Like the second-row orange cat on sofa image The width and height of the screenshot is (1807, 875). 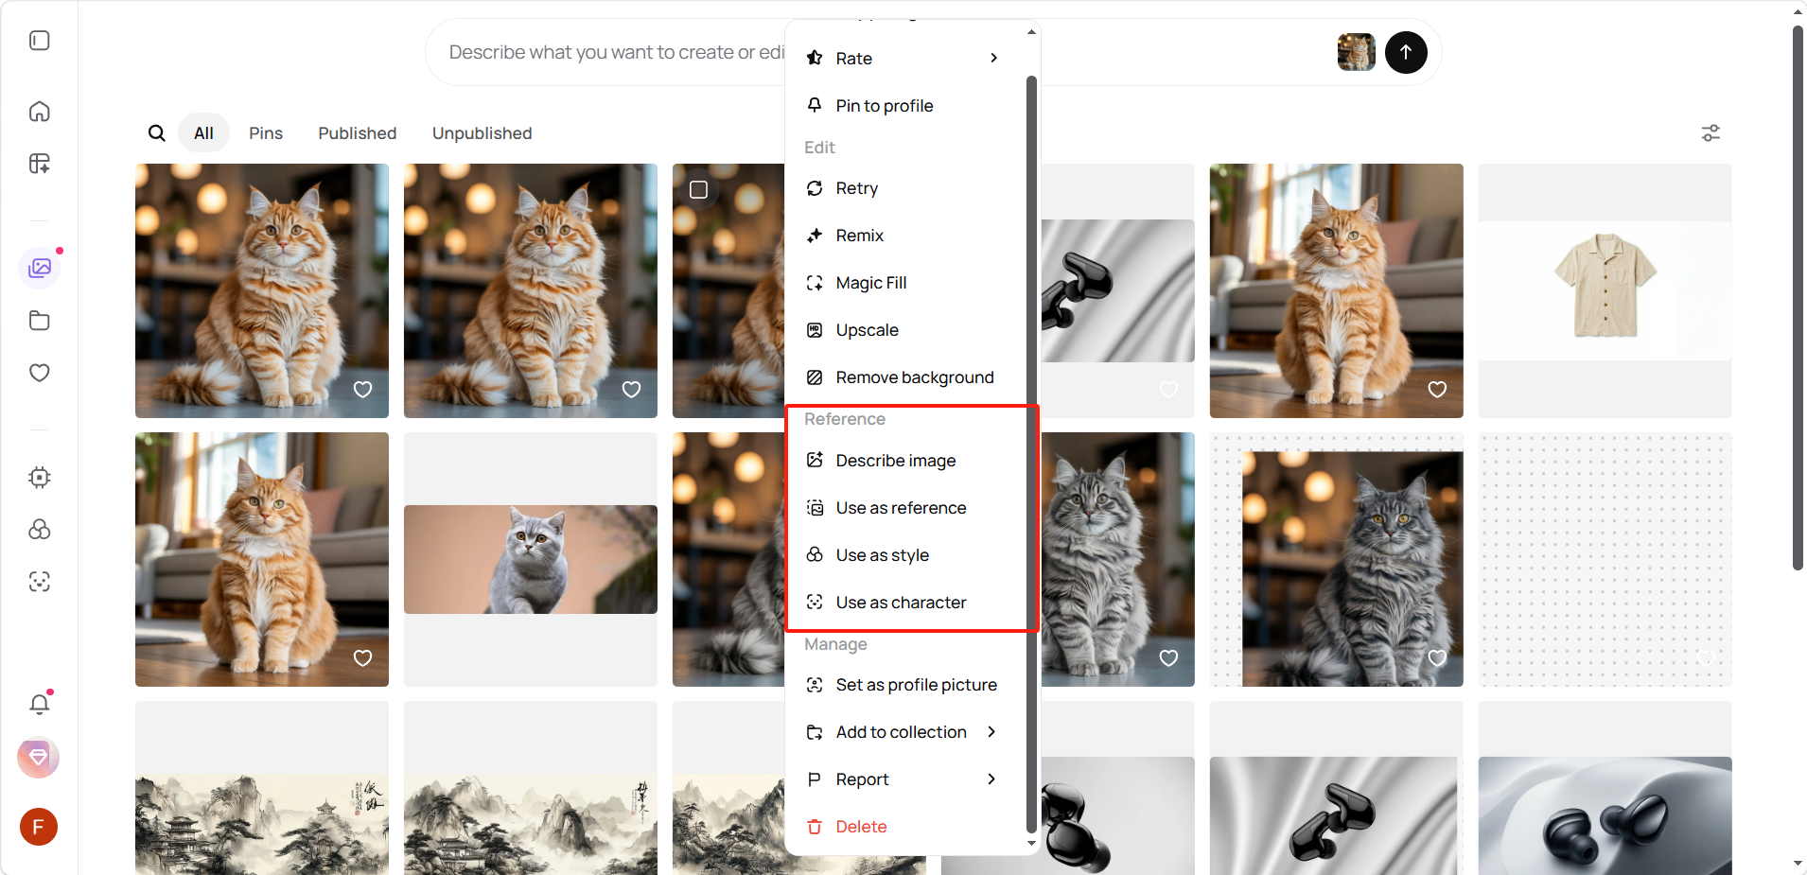click(x=363, y=658)
